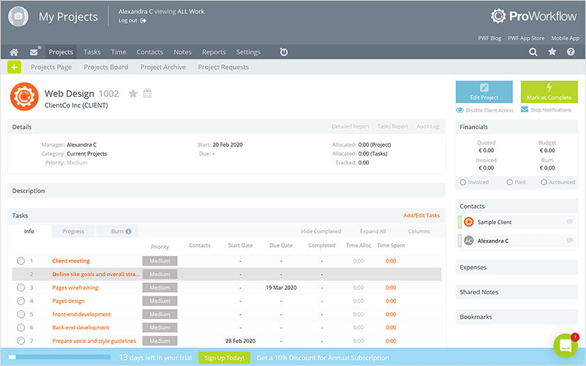
Task: Open the Columns options
Action: point(419,231)
